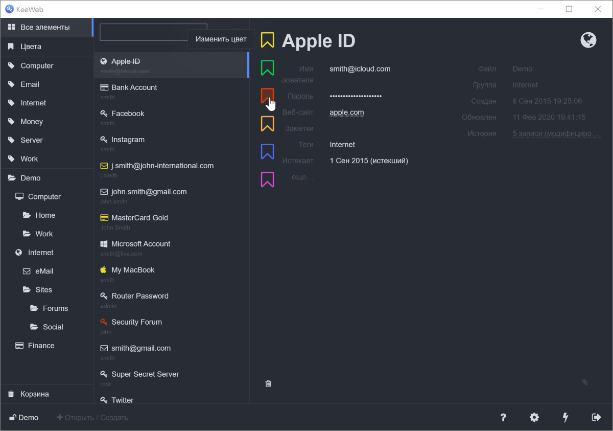Open the Sites group
Screen dimensions: 613x431
pos(46,289)
